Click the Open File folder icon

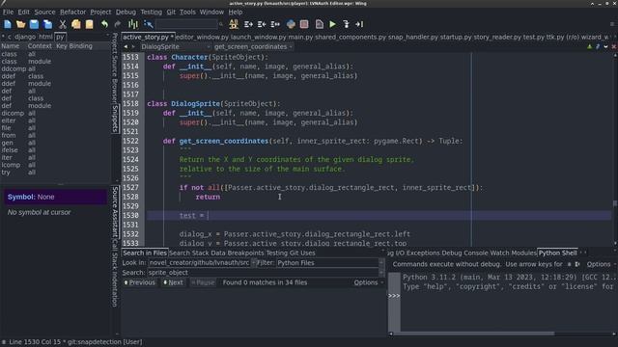[21, 24]
